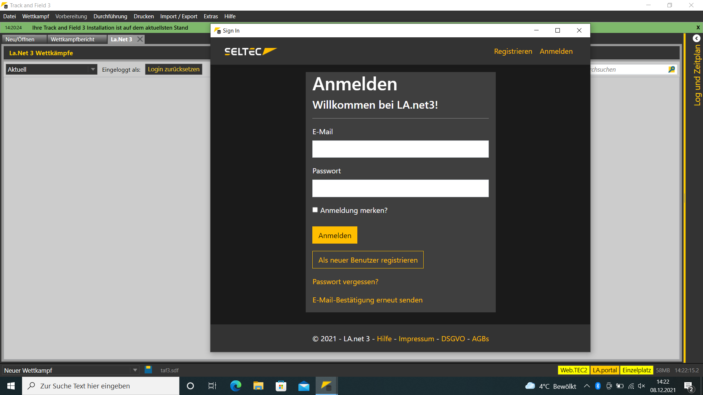This screenshot has height=395, width=703.
Task: Click the Einzelplatz status indicator
Action: coord(636,370)
